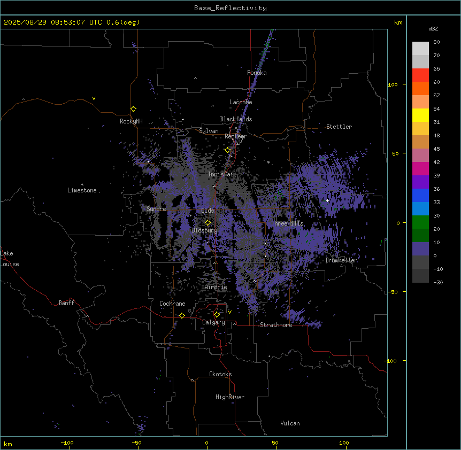Viewport: 461px width, 450px height.
Task: Select the purple 39-36 dBZ legend swatch
Action: [x=420, y=182]
